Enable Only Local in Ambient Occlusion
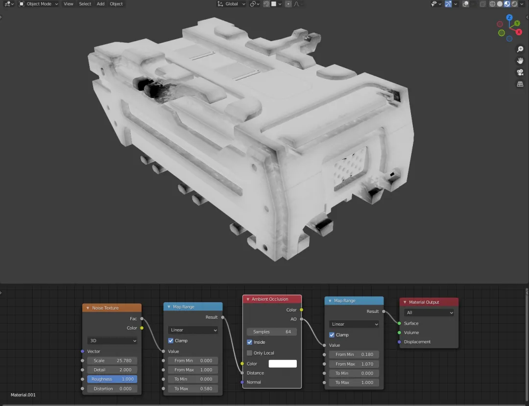 click(x=250, y=353)
